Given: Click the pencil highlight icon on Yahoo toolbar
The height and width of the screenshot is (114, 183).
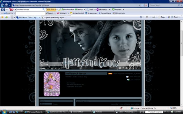Looking at the screenshot, I should coord(60,9).
